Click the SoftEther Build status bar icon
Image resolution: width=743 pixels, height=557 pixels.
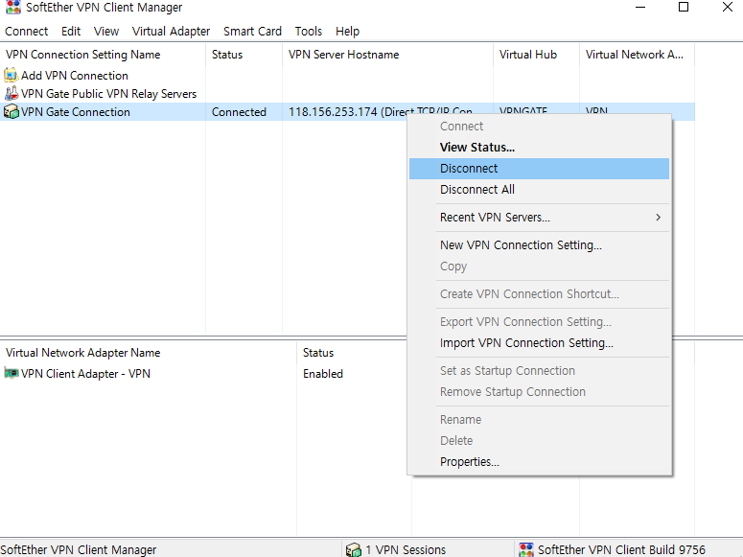pos(526,550)
